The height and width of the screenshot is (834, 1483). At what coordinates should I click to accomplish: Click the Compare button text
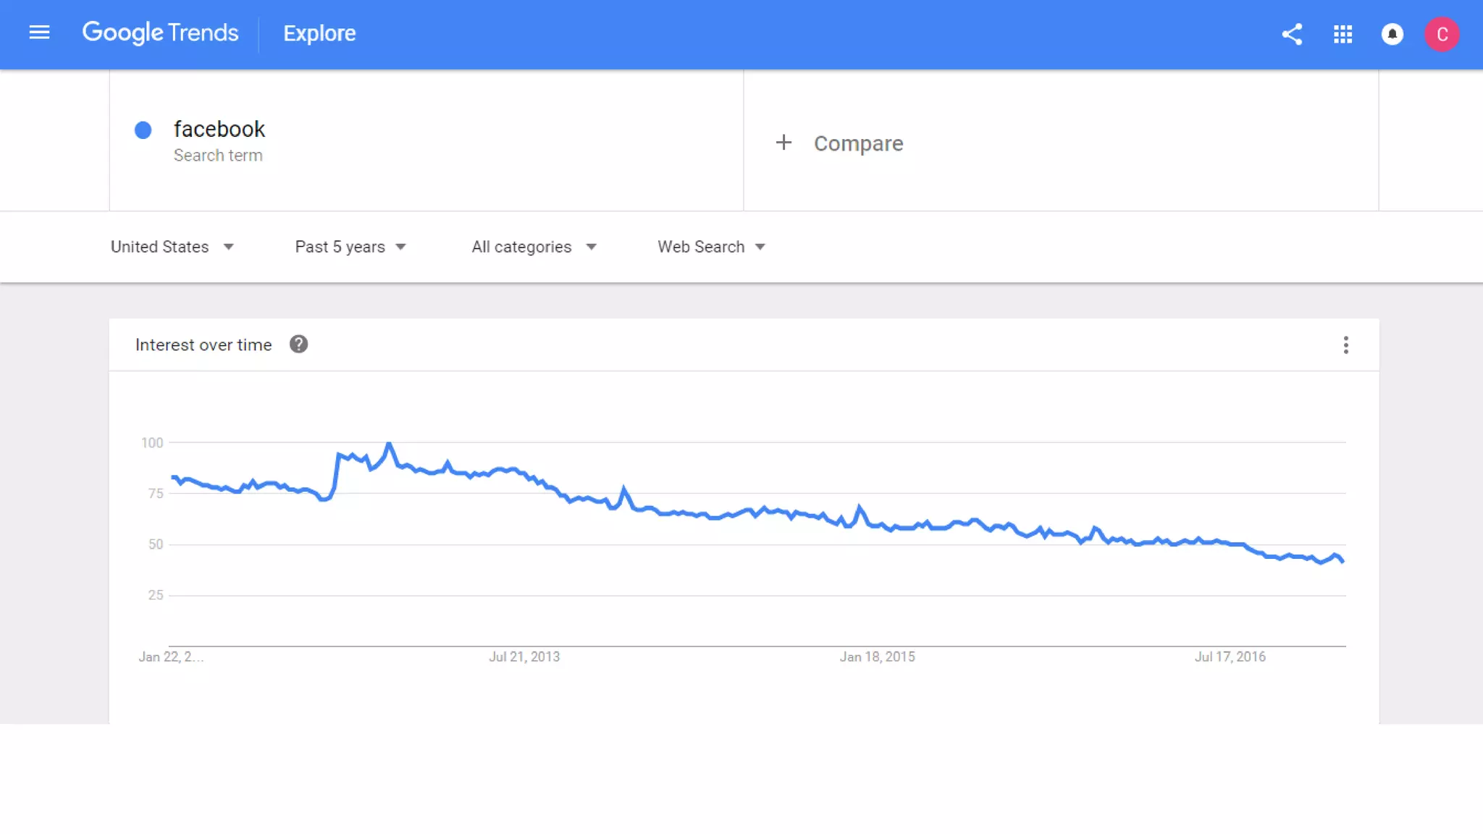[x=858, y=143]
